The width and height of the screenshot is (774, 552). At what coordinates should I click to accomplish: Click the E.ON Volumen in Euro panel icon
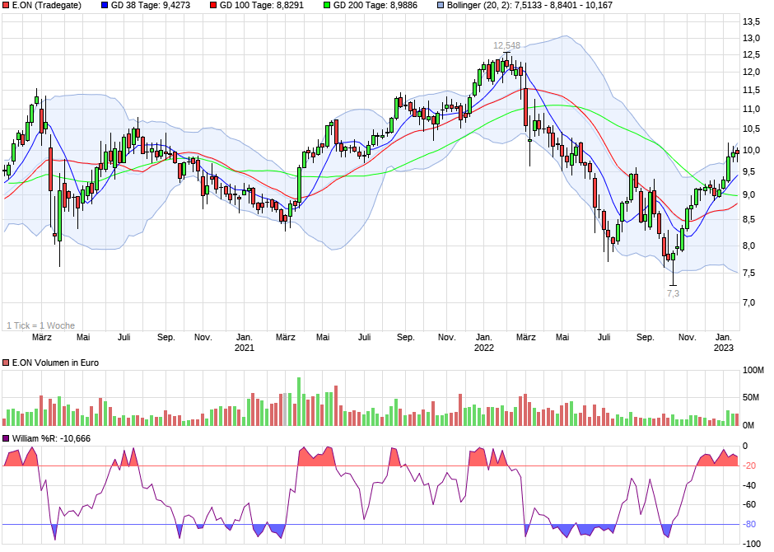(7, 363)
